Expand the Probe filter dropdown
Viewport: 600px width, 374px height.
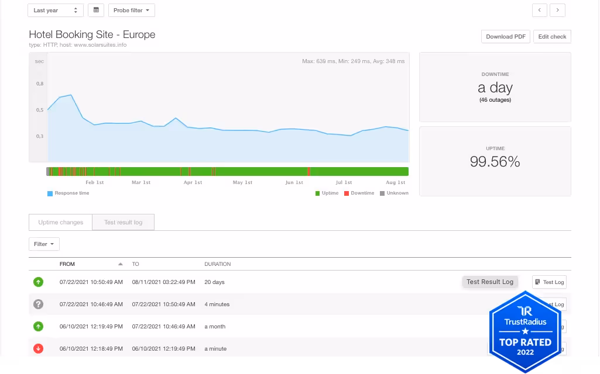[x=132, y=11]
